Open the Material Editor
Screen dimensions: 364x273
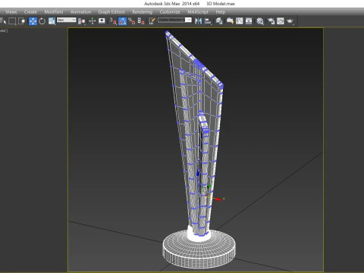click(260, 21)
